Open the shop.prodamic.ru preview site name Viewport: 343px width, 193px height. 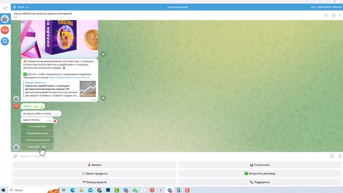[35, 83]
